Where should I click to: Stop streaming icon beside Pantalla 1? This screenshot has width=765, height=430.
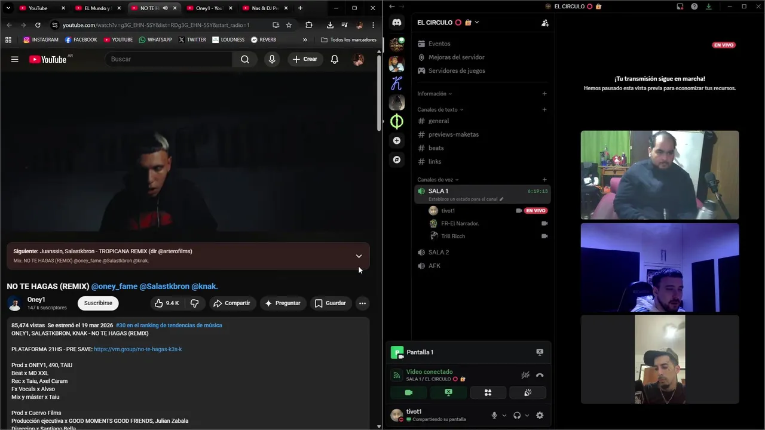point(540,352)
